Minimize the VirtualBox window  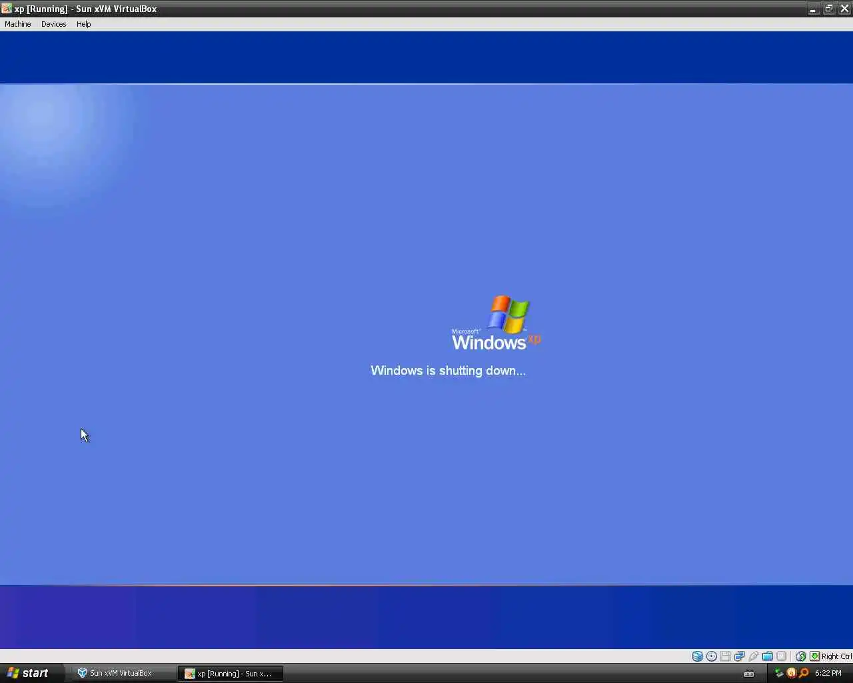pos(813,9)
